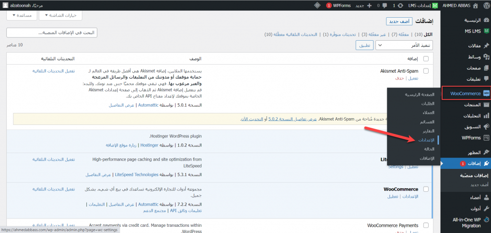Open the صفحات pages icon in the sidebar
This screenshot has width=491, height=233.
pyautogui.click(x=486, y=68)
